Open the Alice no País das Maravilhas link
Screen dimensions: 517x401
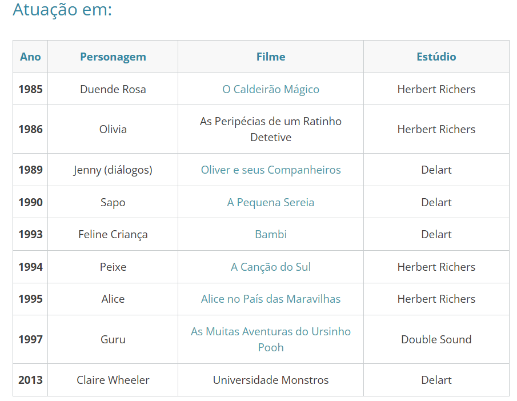point(271,299)
